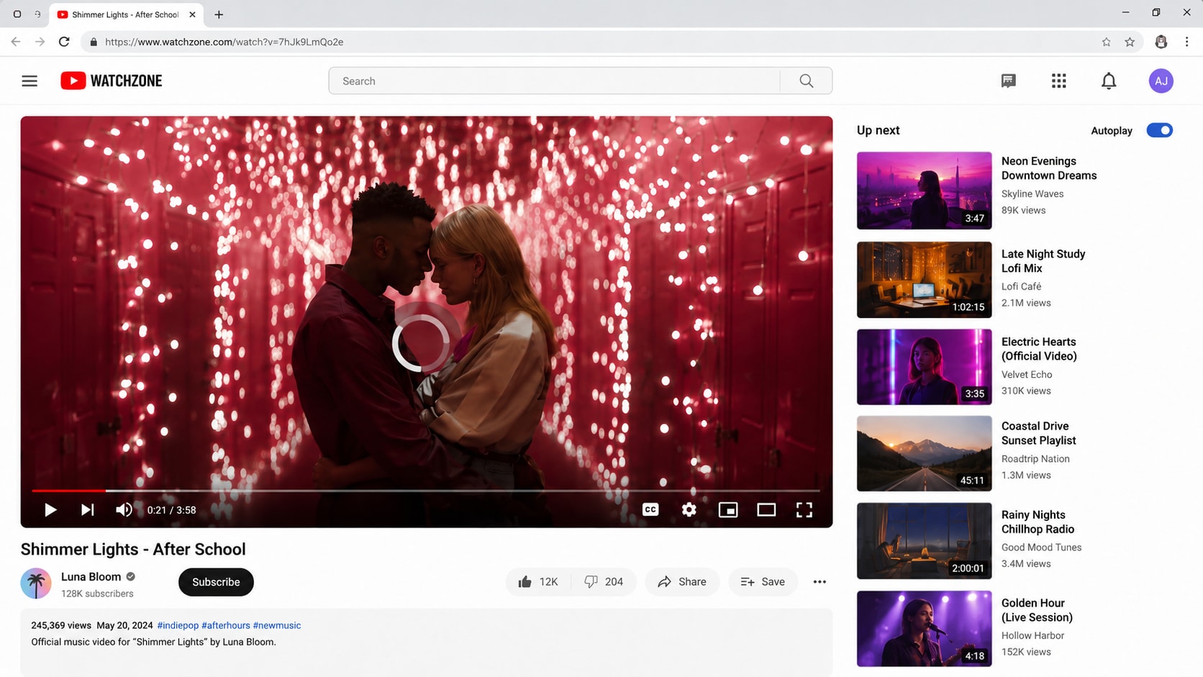Open the browser three-dot menu
The width and height of the screenshot is (1203, 677).
1186,42
